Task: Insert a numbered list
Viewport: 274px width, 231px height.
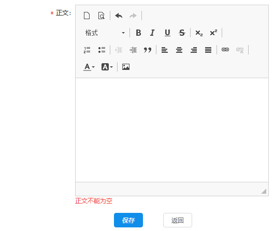Action: point(87,50)
